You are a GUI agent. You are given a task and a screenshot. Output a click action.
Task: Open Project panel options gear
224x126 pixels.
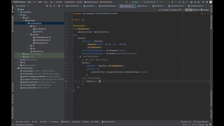[59, 6]
